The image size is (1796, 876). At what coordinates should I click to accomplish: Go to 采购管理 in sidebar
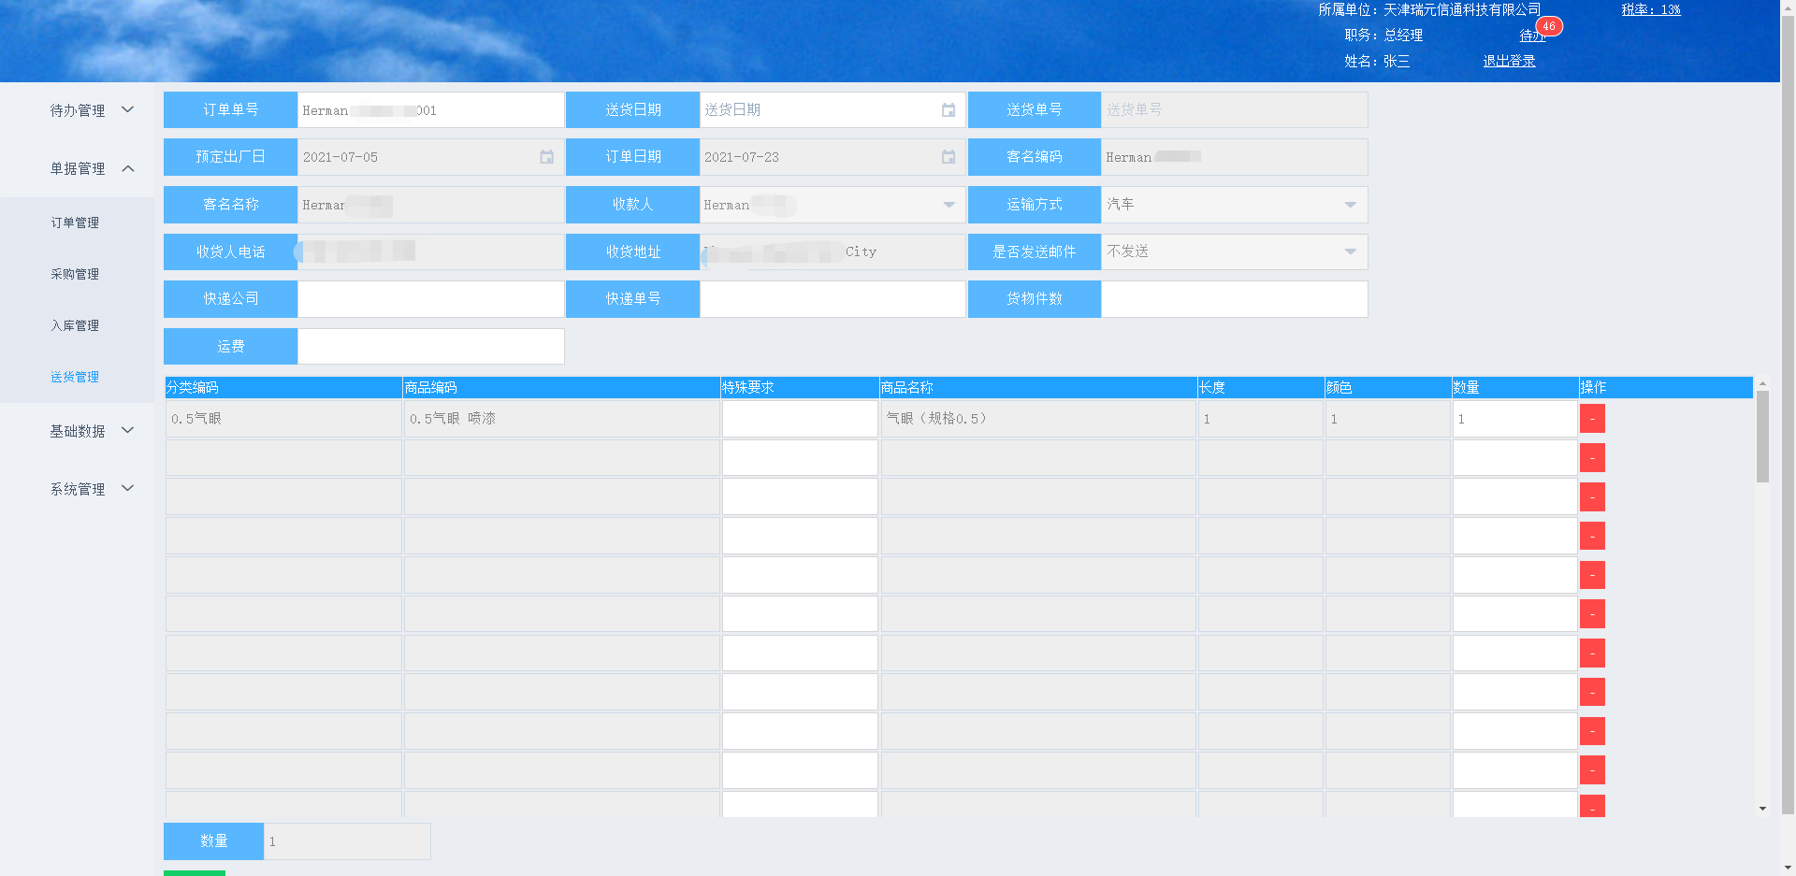pos(75,274)
